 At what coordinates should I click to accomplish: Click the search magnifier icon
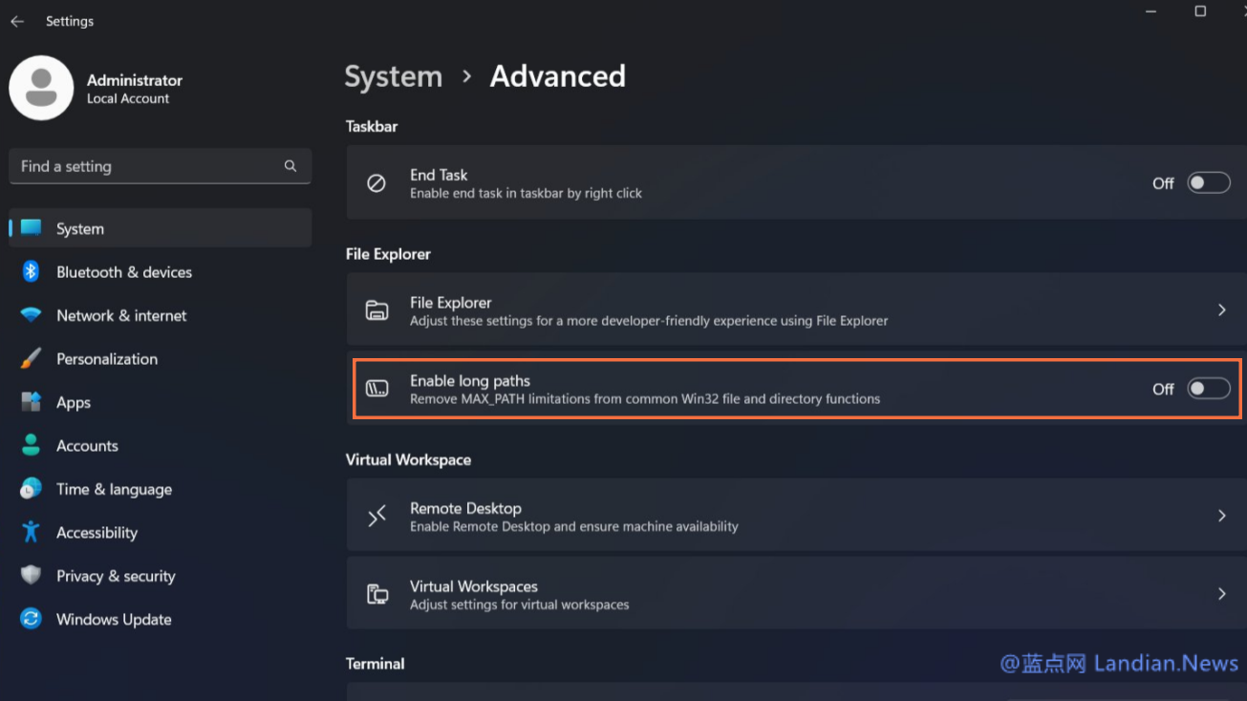[x=290, y=166]
